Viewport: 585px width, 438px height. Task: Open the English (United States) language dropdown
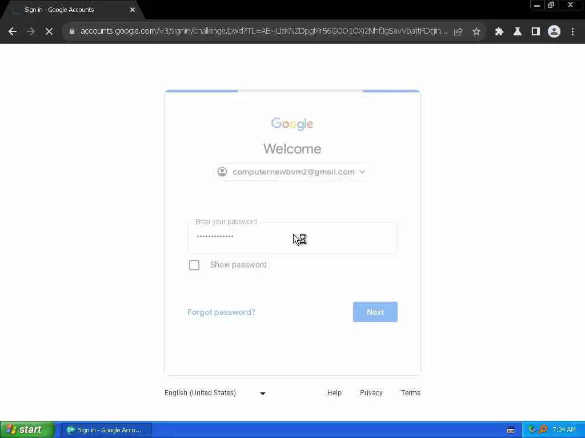click(x=215, y=393)
